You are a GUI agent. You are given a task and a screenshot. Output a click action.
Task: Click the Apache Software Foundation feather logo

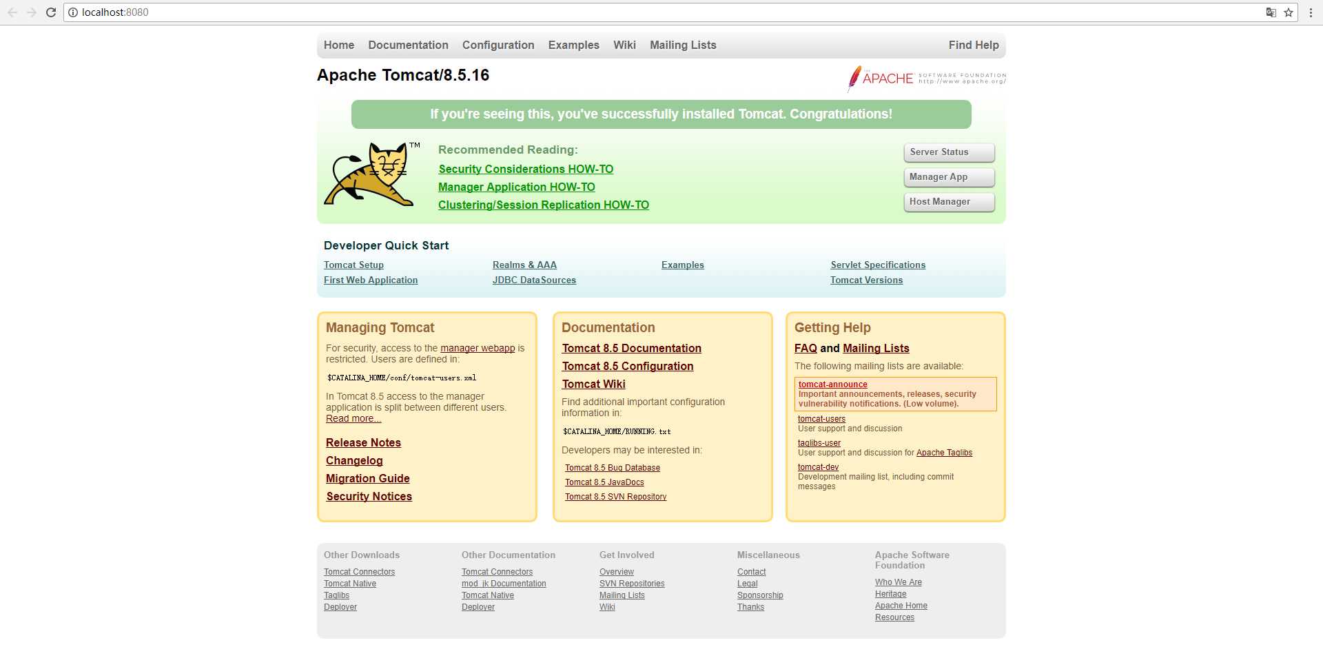click(x=927, y=79)
